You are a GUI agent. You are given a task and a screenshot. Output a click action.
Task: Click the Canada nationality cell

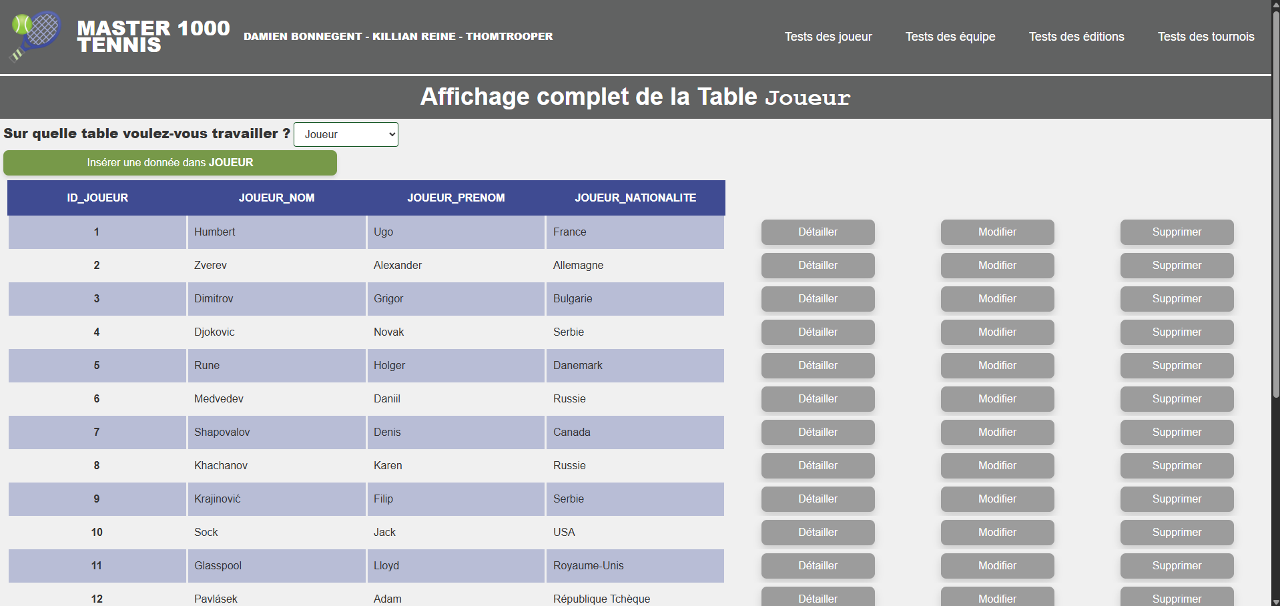click(x=635, y=432)
